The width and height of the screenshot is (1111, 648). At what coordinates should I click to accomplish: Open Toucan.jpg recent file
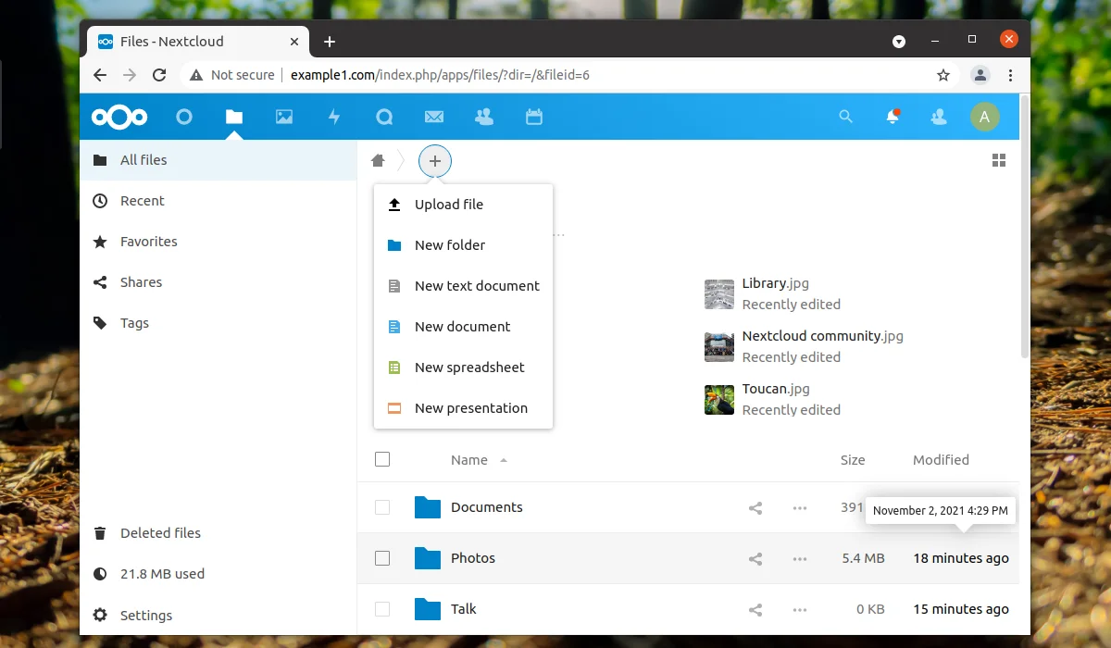click(777, 390)
